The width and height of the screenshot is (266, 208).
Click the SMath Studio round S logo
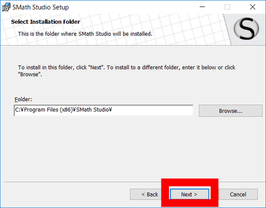coord(246,28)
